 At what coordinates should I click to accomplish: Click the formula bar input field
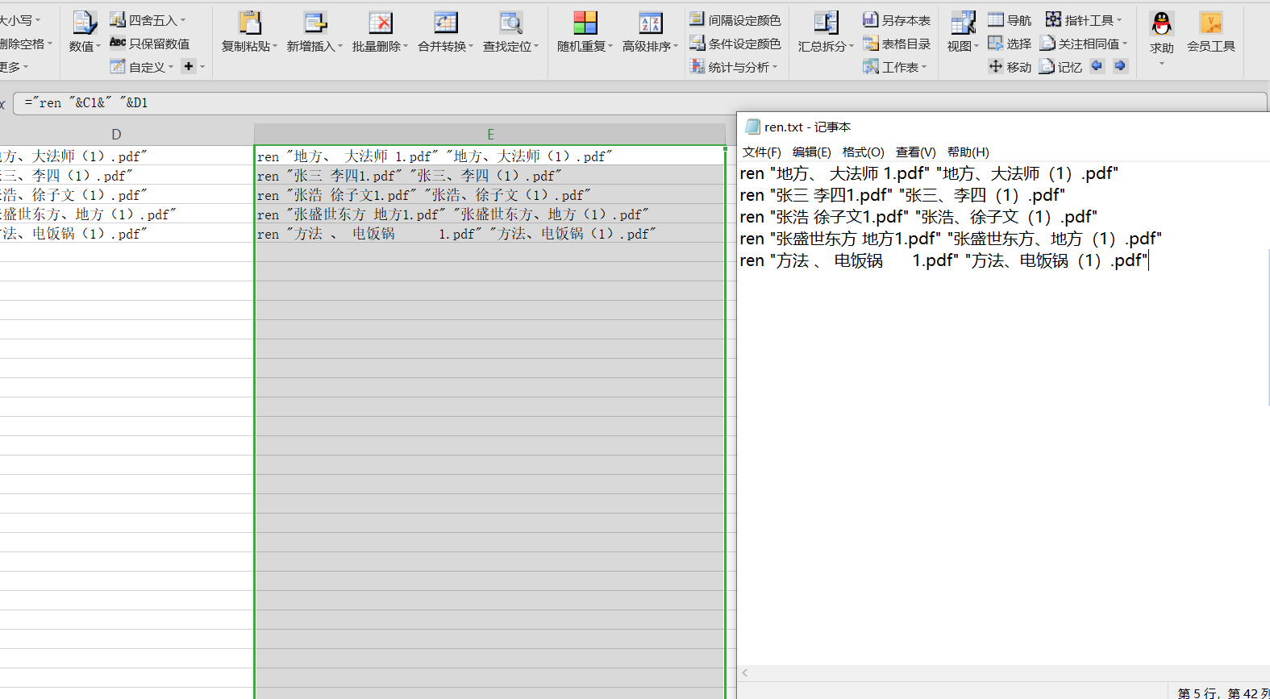[x=639, y=102]
